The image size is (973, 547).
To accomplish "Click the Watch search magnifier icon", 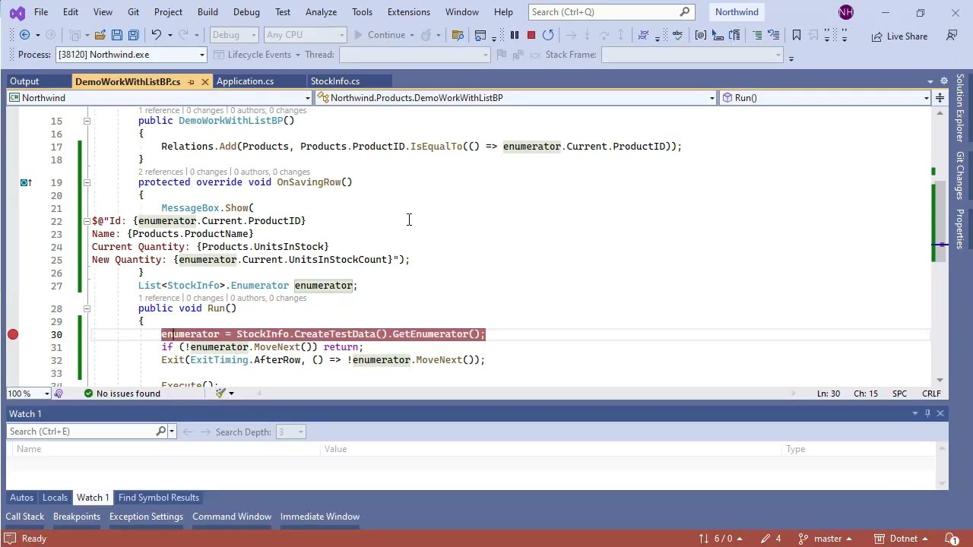I will coord(161,432).
